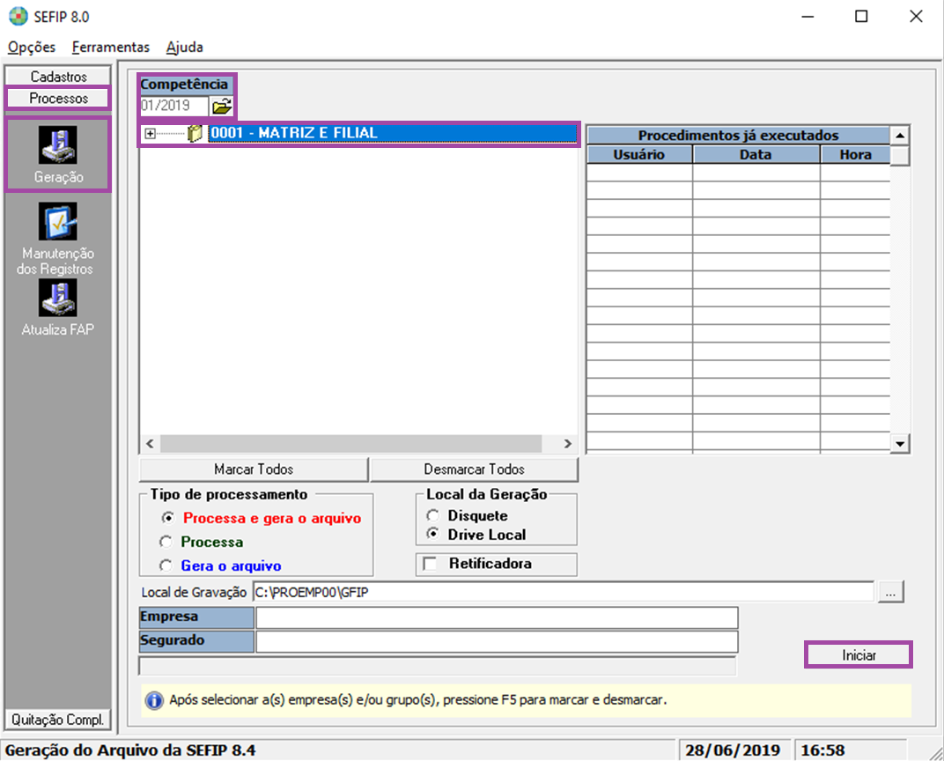Viewport: 944px width, 761px height.
Task: Open the Opções menu
Action: 32,47
